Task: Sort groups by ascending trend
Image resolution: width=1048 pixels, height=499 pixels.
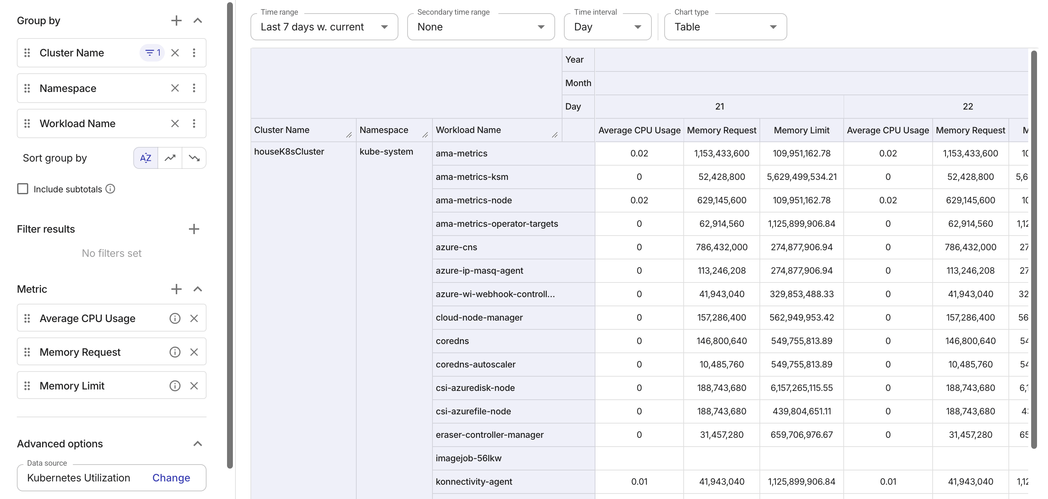Action: coord(170,158)
